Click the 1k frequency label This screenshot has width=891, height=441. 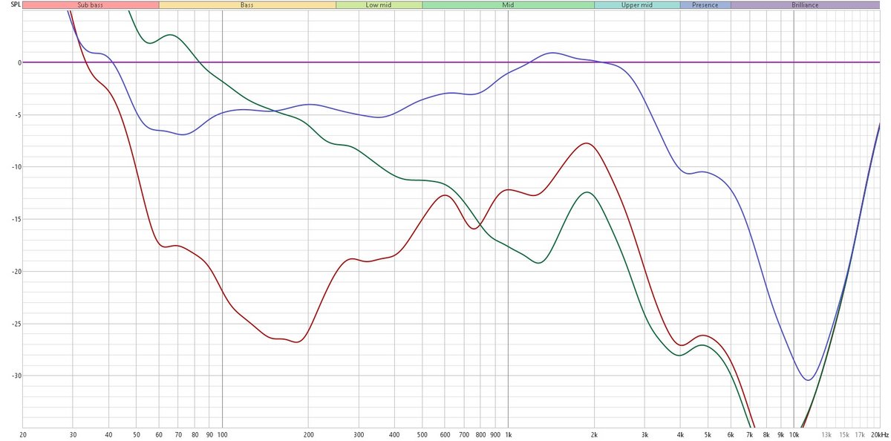pos(508,435)
